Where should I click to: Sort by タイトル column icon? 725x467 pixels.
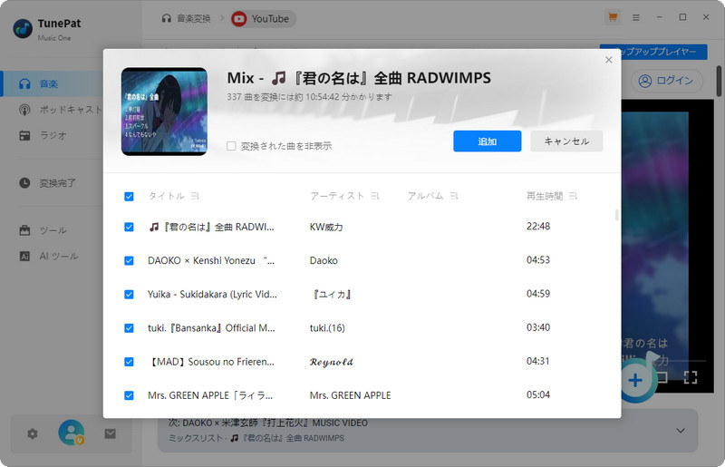coord(195,196)
